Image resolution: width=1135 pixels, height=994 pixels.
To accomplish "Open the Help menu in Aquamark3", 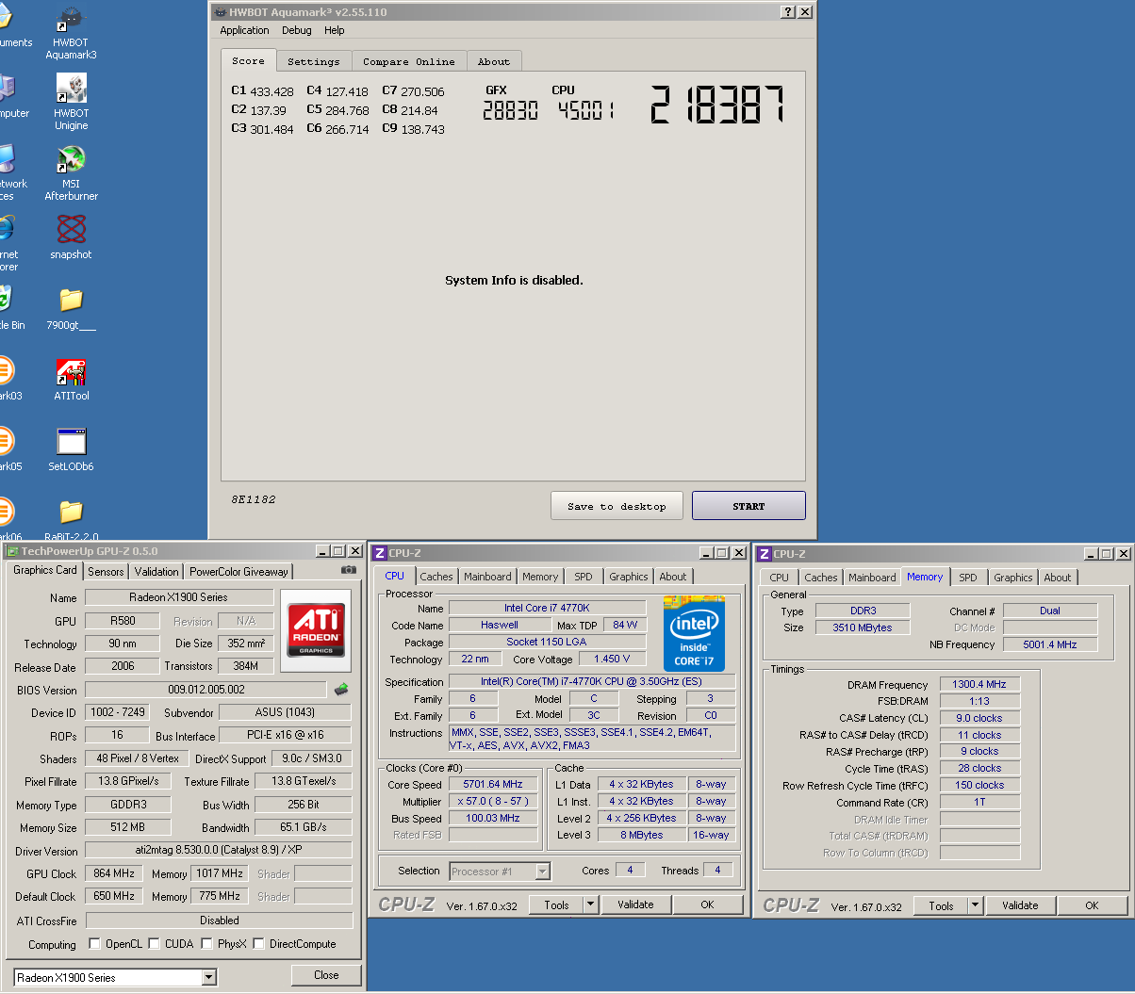I will click(x=335, y=30).
